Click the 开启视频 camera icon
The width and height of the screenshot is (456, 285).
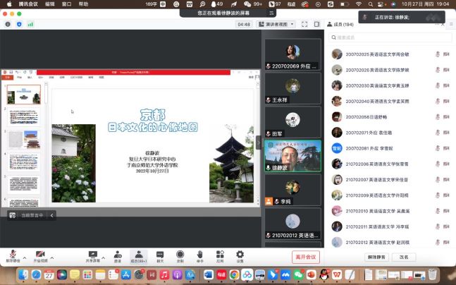click(x=40, y=254)
